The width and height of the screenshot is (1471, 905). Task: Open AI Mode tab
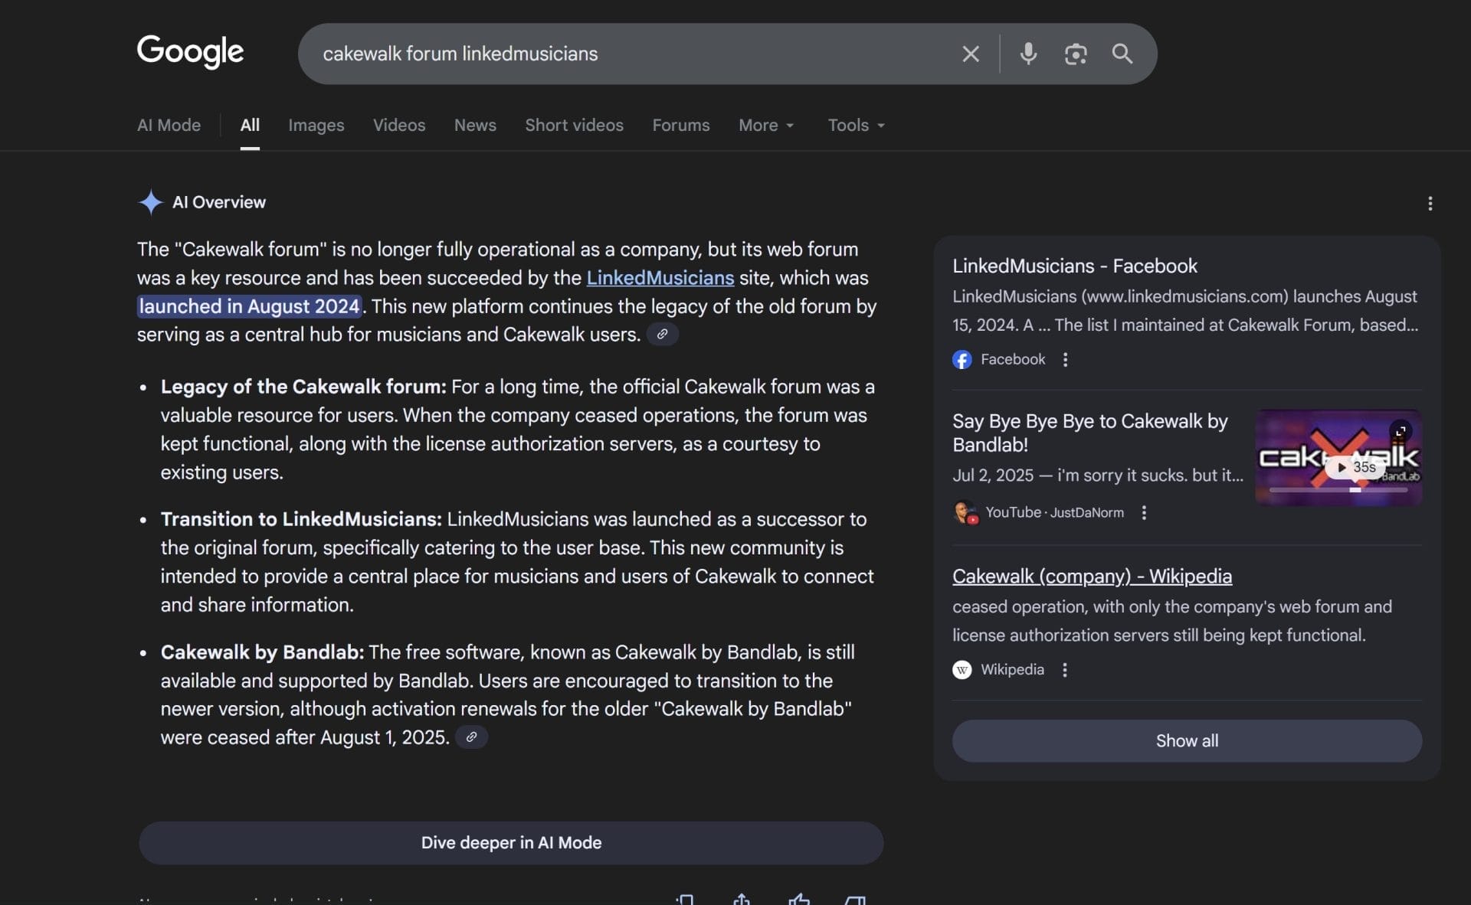tap(169, 125)
